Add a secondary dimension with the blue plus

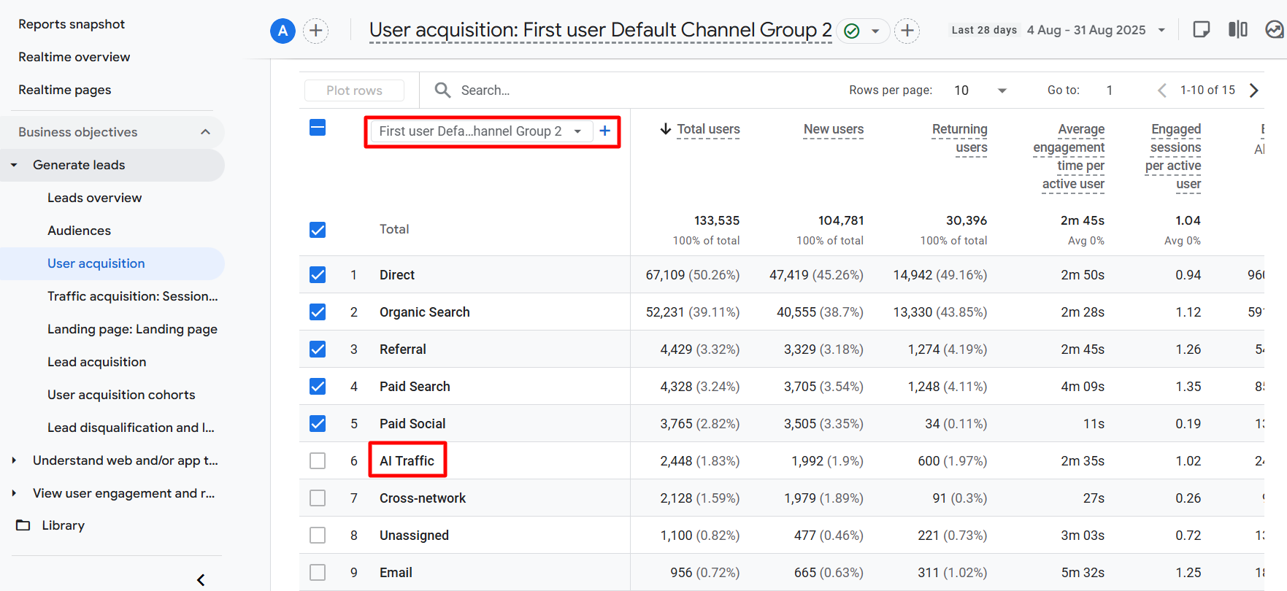pos(605,131)
